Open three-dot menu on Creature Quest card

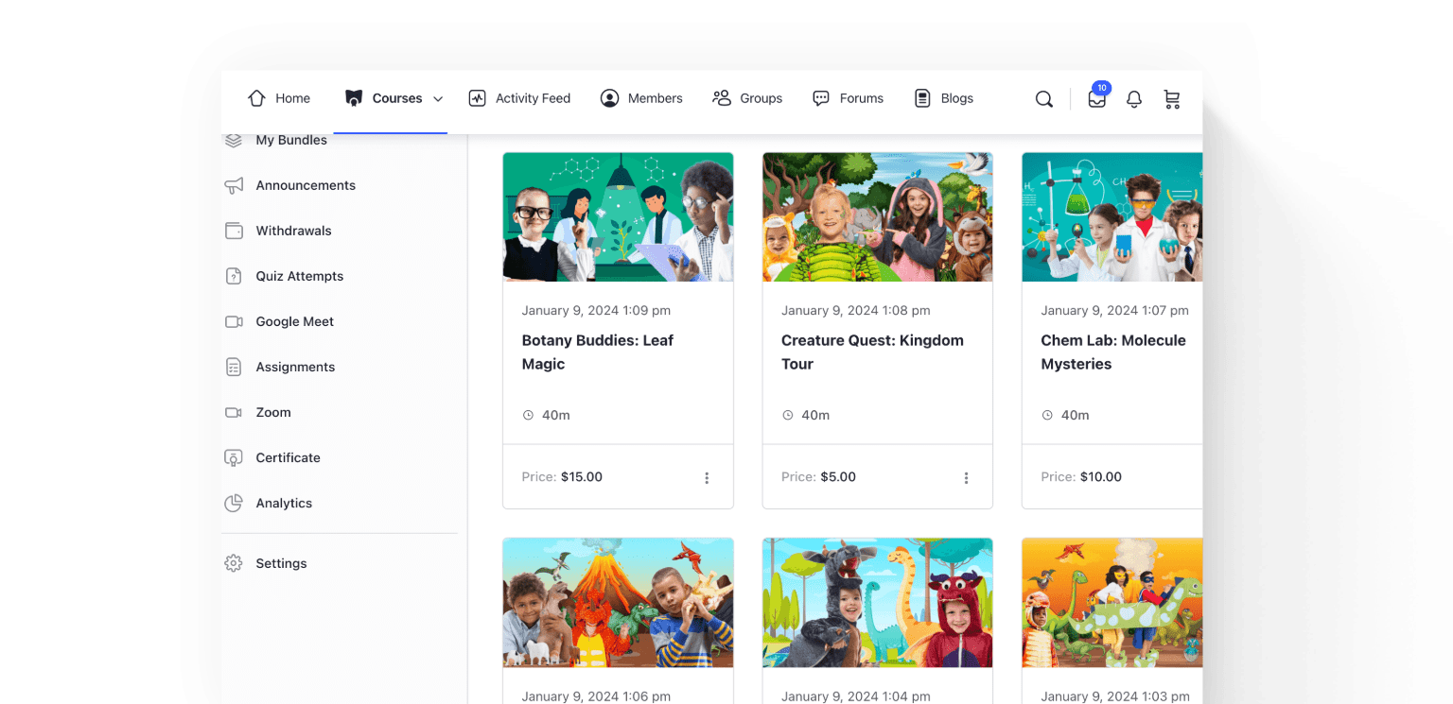click(966, 478)
